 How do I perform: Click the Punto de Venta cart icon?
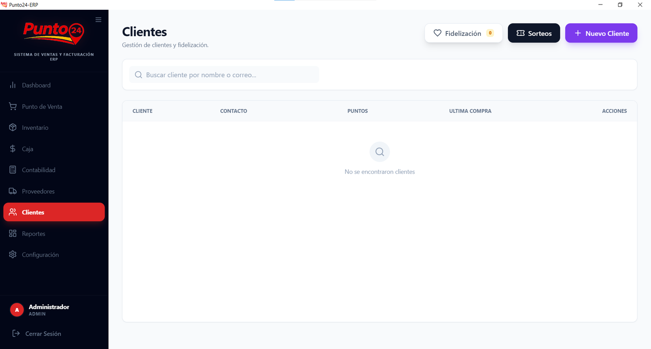[13, 106]
